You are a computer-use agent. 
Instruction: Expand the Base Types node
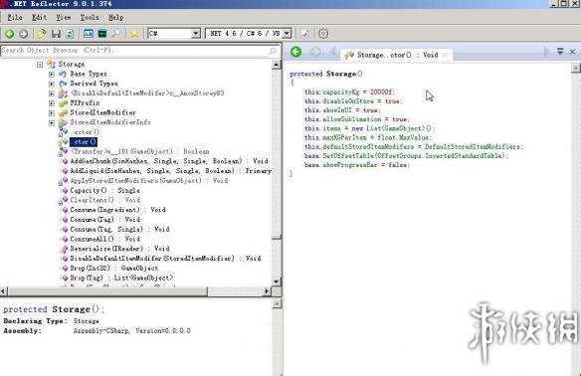pyautogui.click(x=52, y=74)
